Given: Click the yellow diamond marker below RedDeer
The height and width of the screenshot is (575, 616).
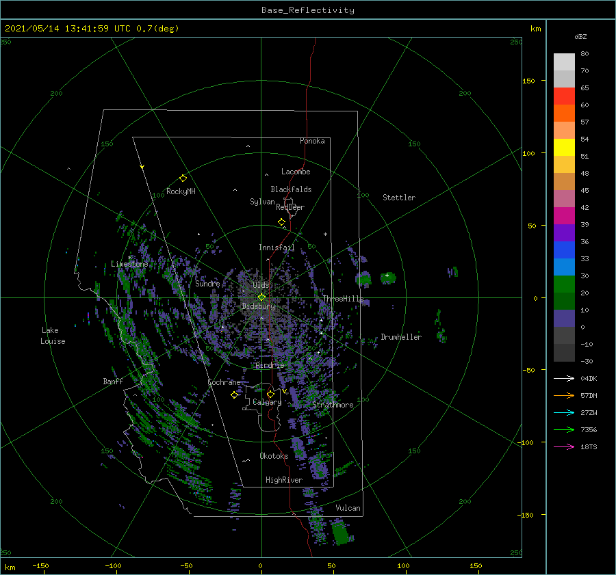Looking at the screenshot, I should [282, 222].
